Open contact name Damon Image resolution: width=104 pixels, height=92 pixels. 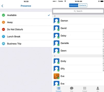[x=64, y=21]
